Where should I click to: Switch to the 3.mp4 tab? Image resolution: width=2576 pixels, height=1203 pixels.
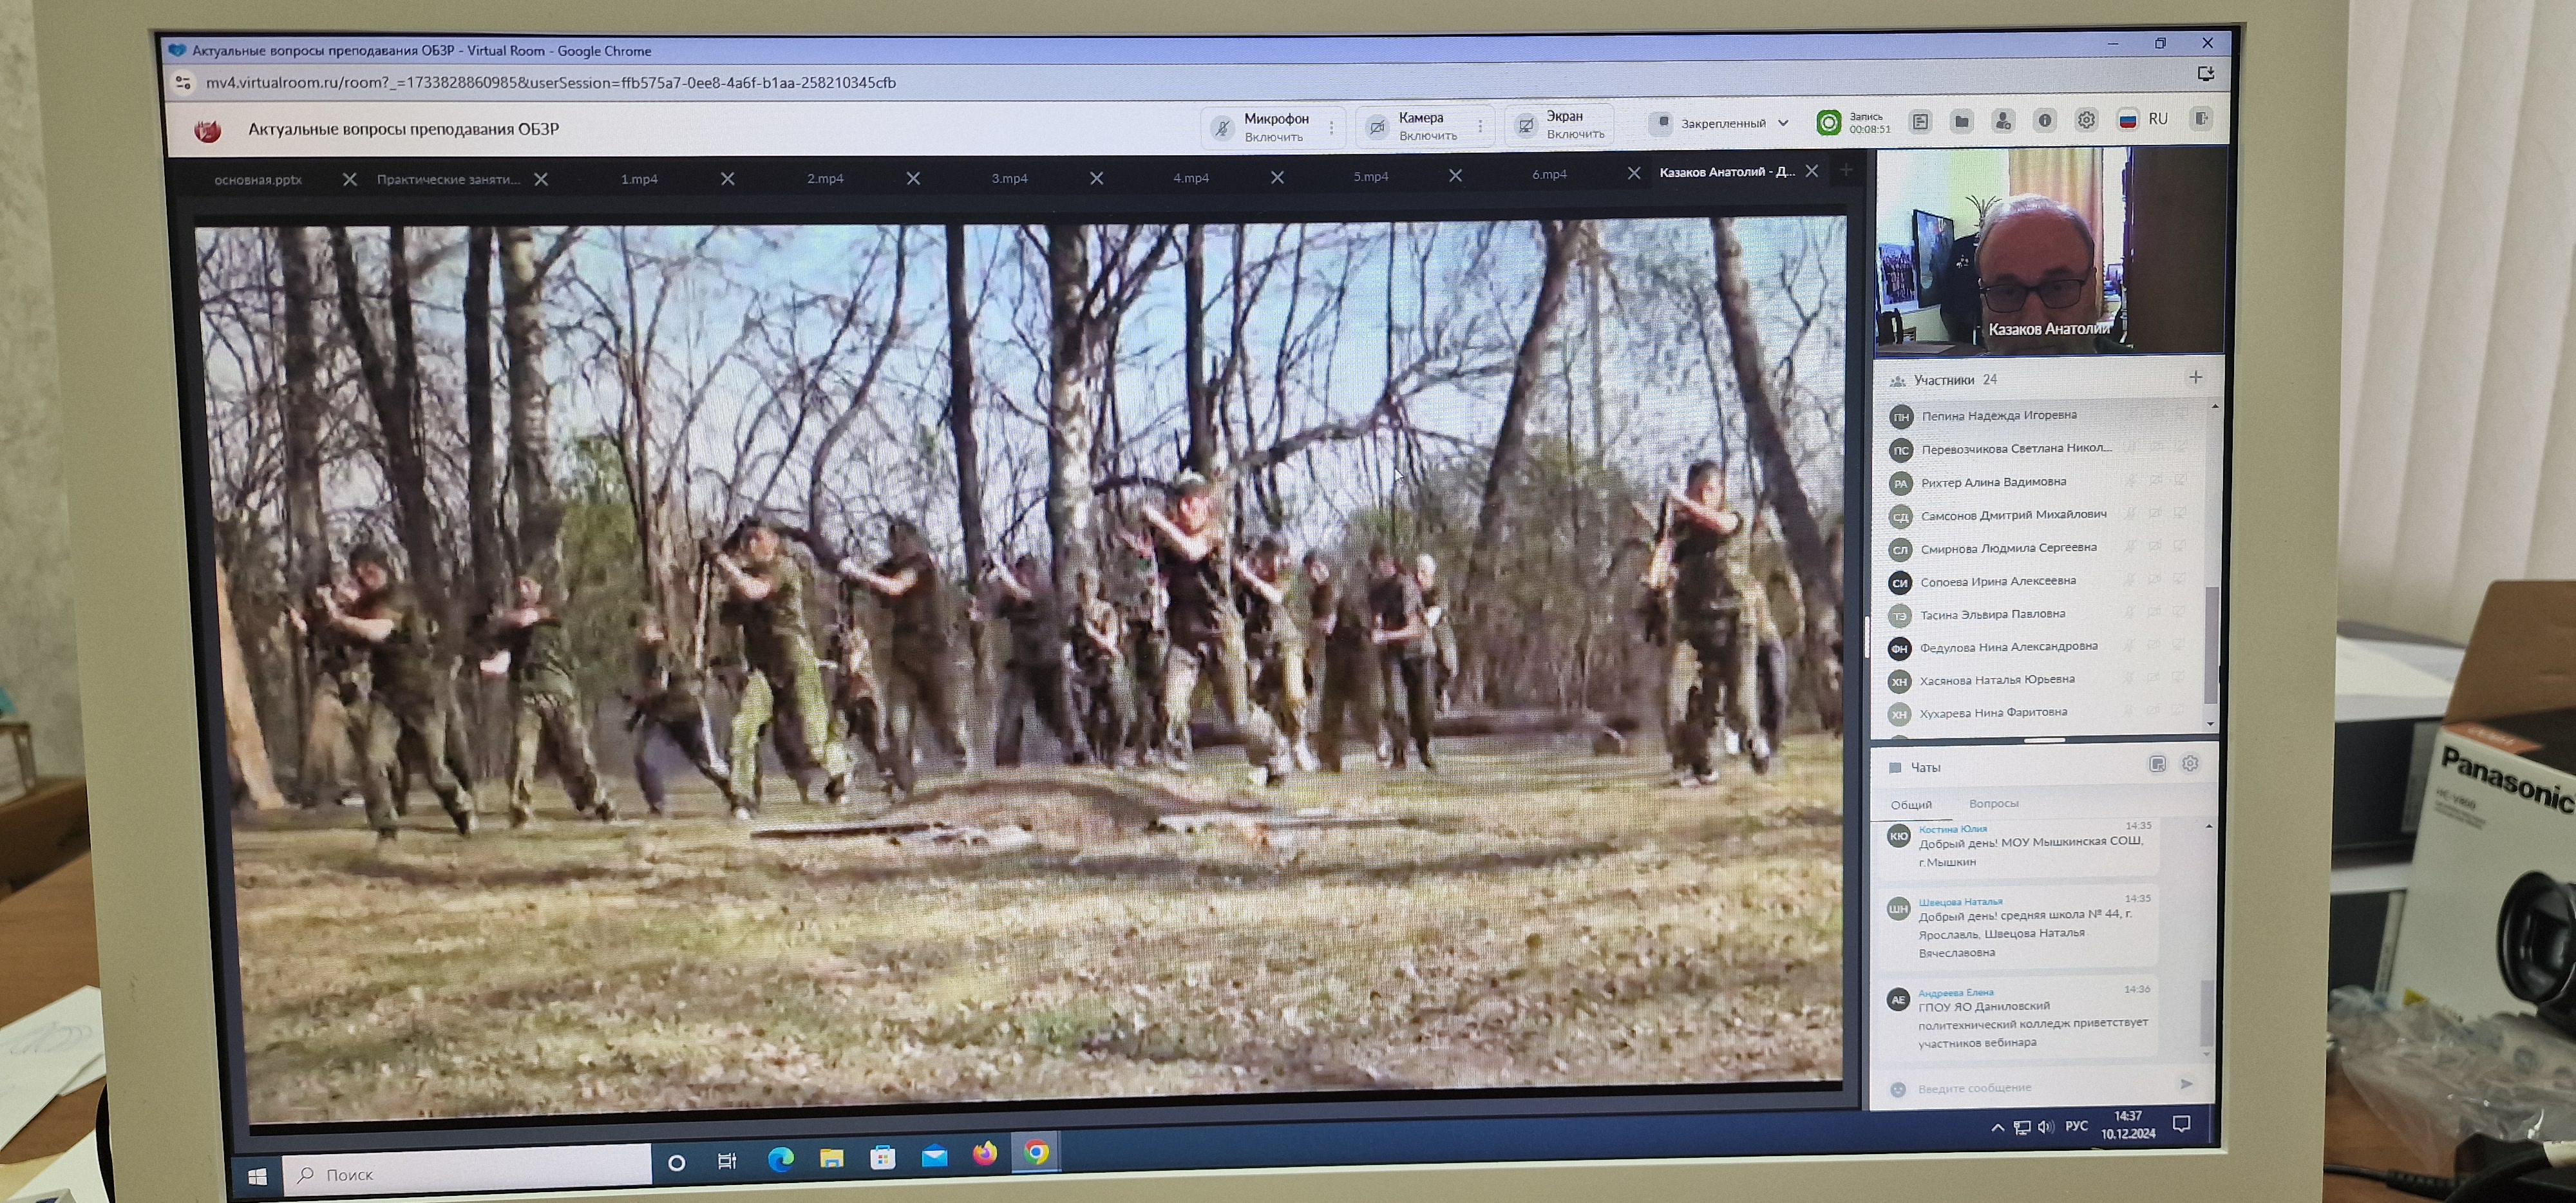tap(1009, 178)
